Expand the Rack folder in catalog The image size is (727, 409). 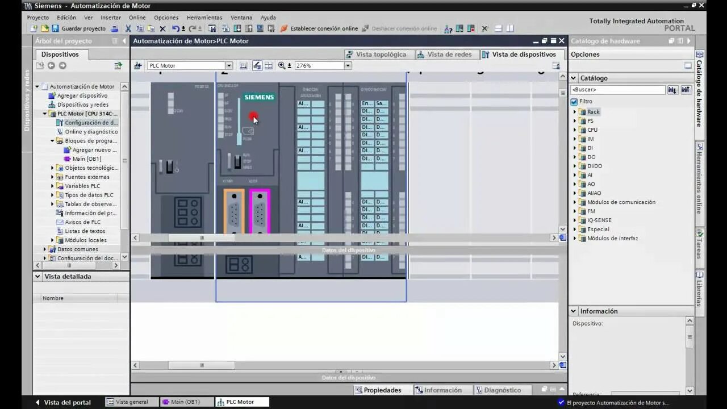point(575,112)
